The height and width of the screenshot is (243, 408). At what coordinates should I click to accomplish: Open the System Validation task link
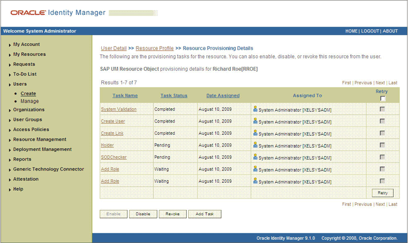point(118,109)
